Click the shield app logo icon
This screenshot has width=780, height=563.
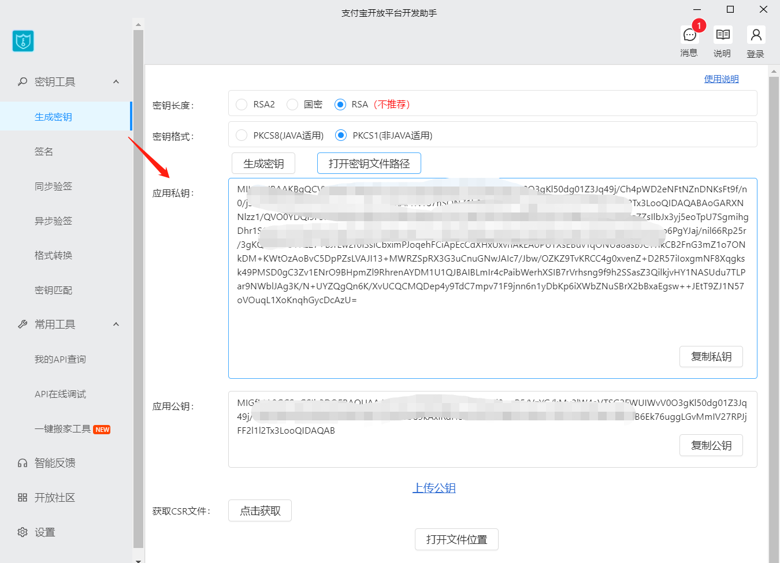point(23,41)
